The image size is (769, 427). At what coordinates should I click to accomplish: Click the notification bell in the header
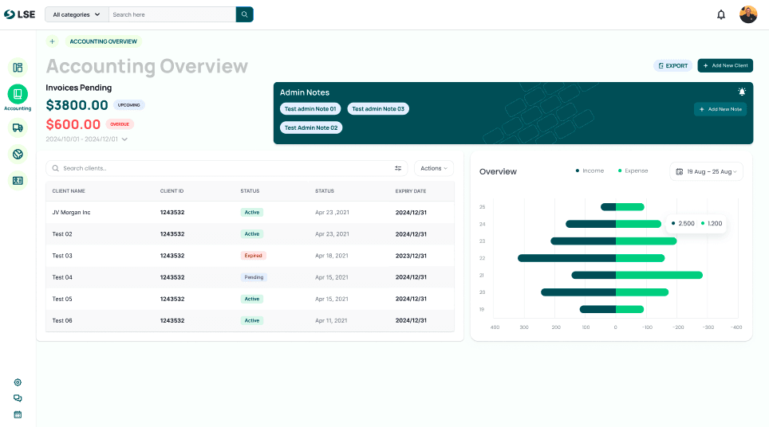[x=721, y=14]
